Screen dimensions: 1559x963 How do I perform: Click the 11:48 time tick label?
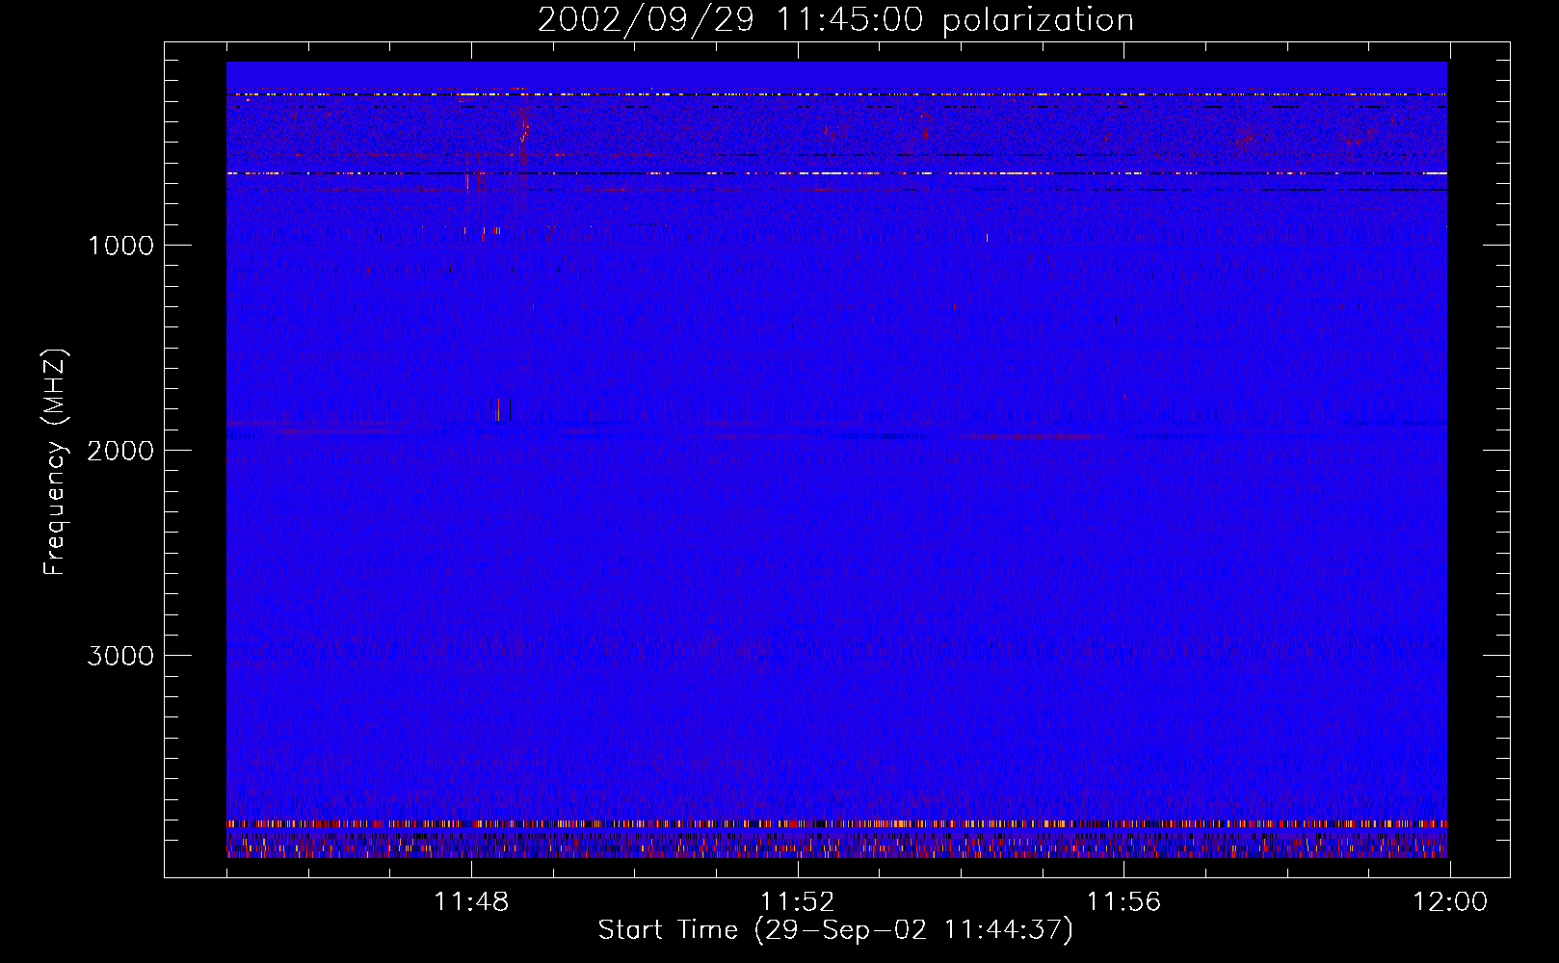click(x=471, y=902)
